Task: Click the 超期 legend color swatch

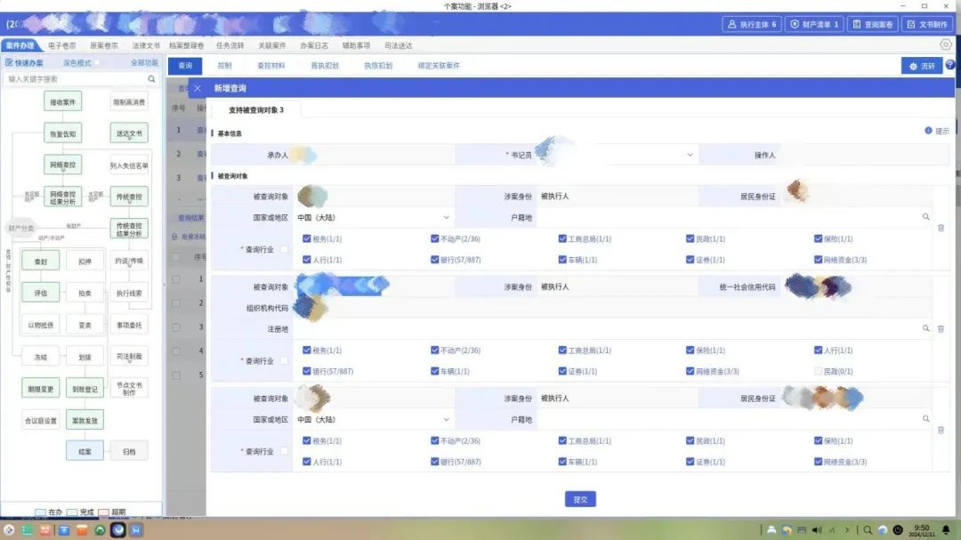Action: (103, 512)
